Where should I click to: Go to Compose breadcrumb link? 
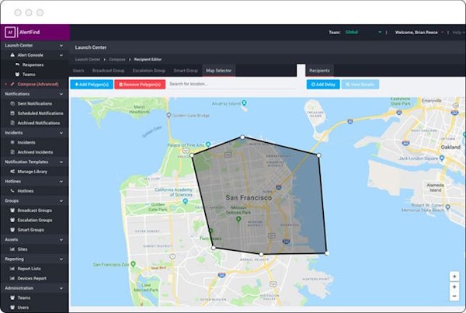click(x=117, y=60)
